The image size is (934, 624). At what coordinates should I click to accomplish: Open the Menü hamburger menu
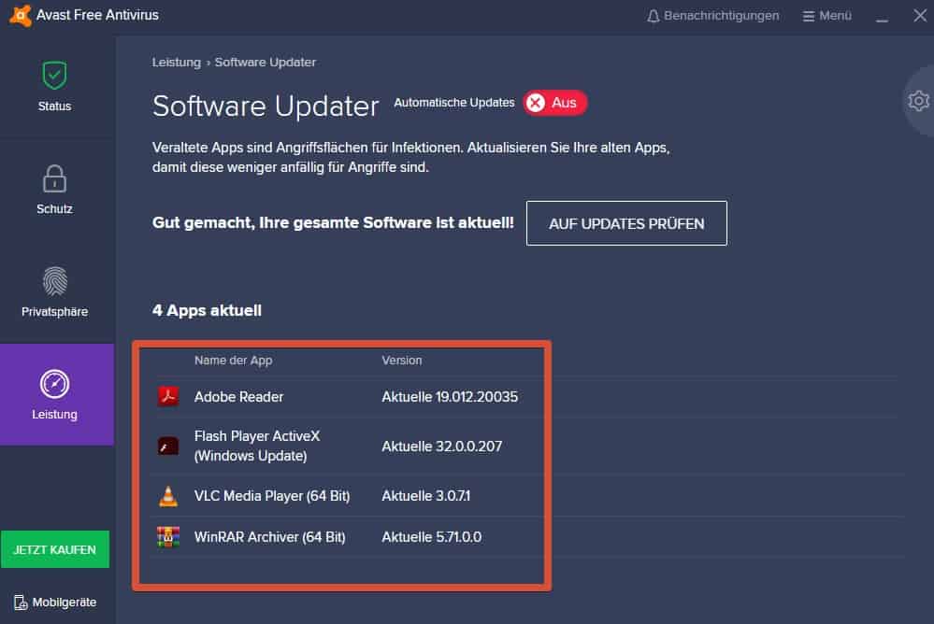coord(827,16)
